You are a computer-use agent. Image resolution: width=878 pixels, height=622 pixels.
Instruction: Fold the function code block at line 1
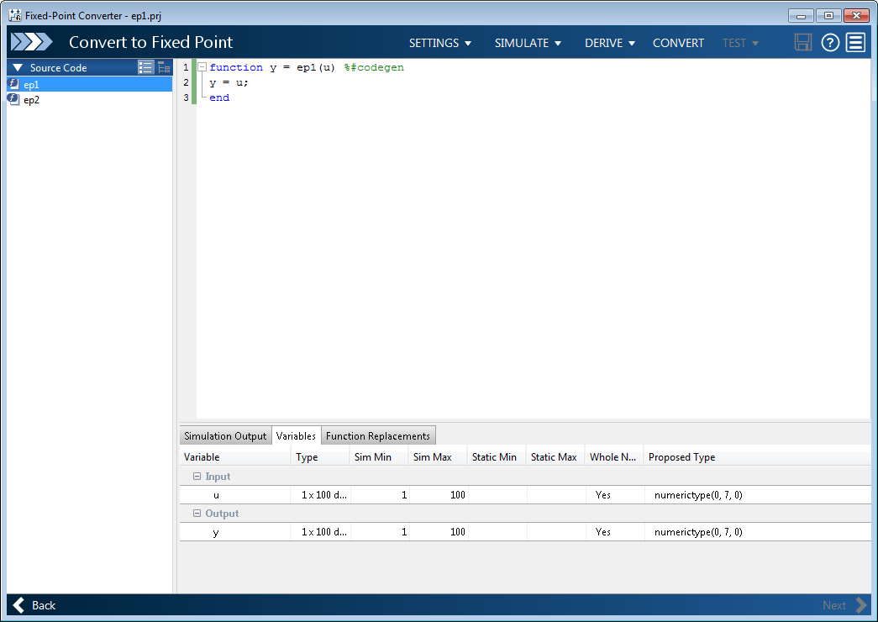coord(202,67)
